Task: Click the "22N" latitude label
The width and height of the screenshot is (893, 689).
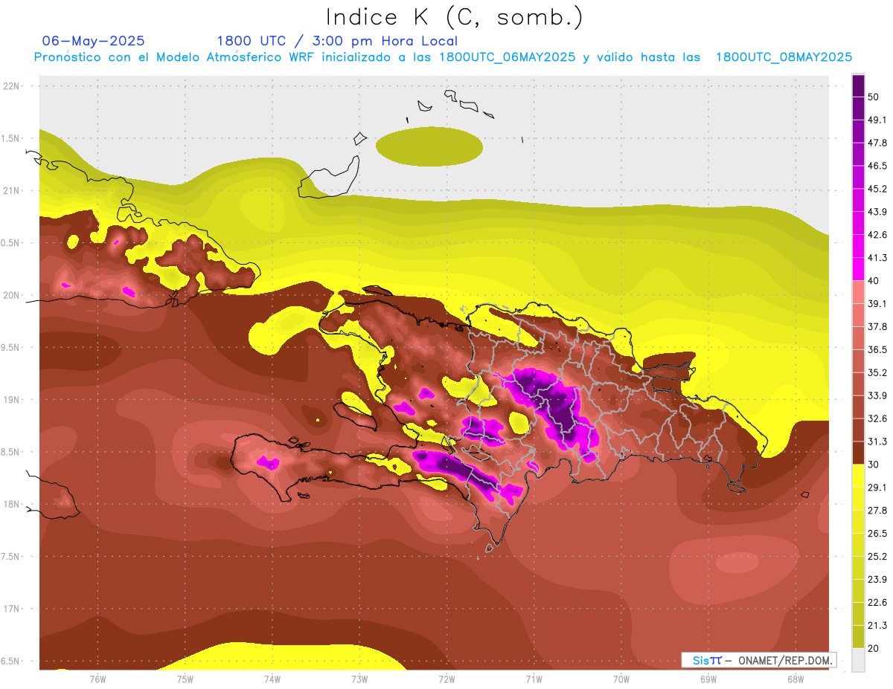Action: pyautogui.click(x=13, y=86)
